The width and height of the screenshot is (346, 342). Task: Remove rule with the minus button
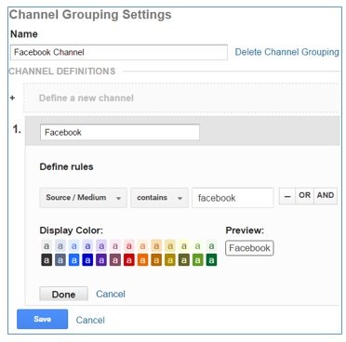tap(287, 196)
